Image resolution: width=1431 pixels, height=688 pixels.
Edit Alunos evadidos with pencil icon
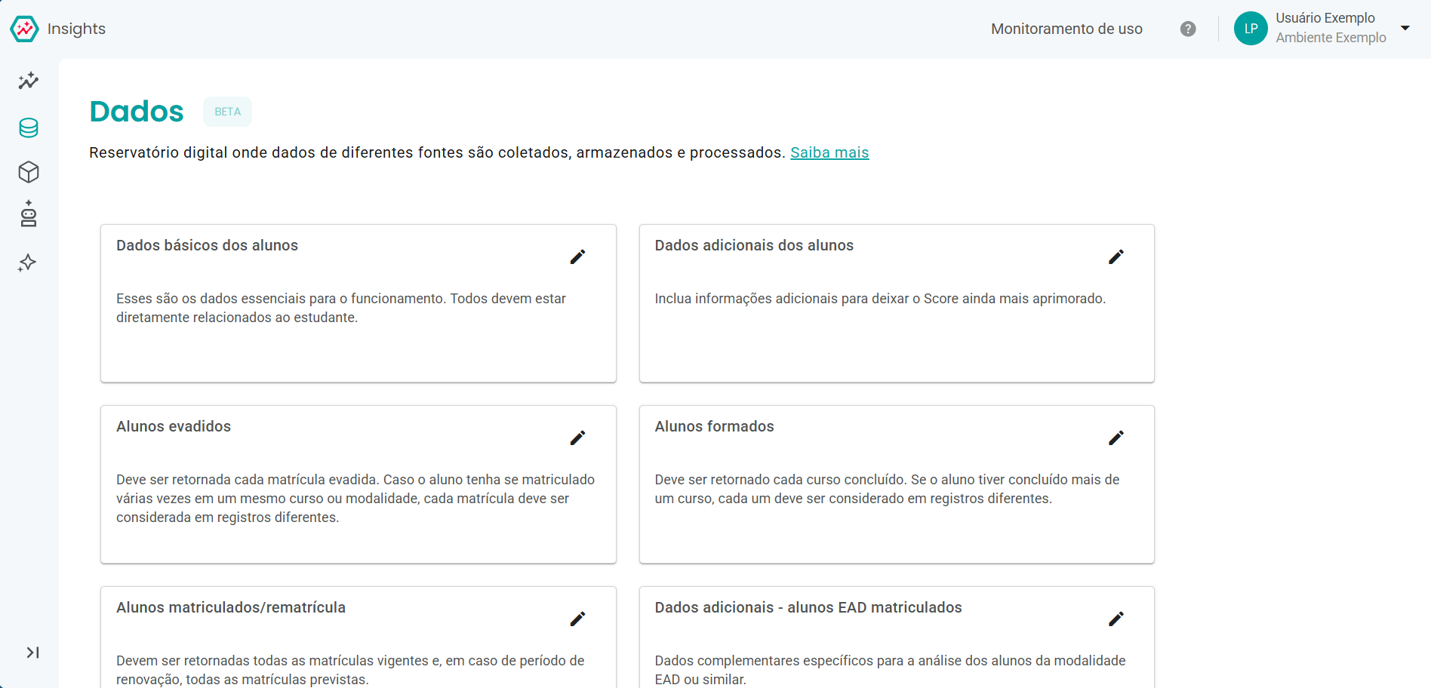pyautogui.click(x=577, y=438)
